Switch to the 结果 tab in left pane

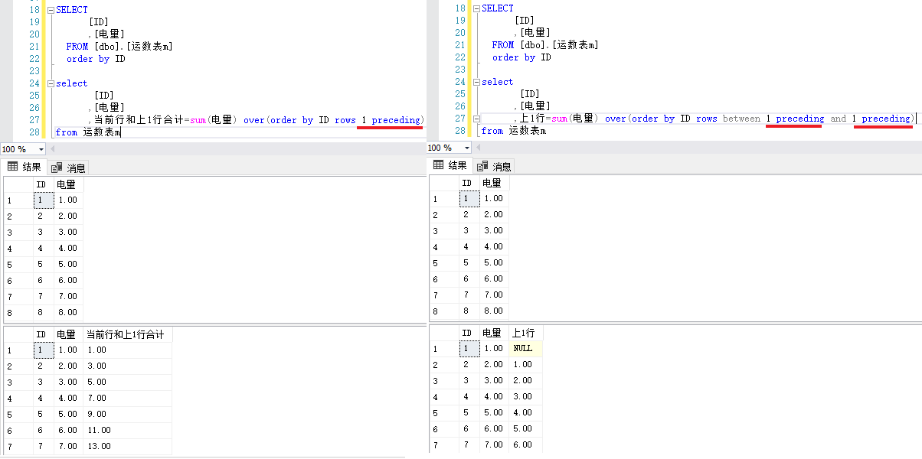[25, 167]
